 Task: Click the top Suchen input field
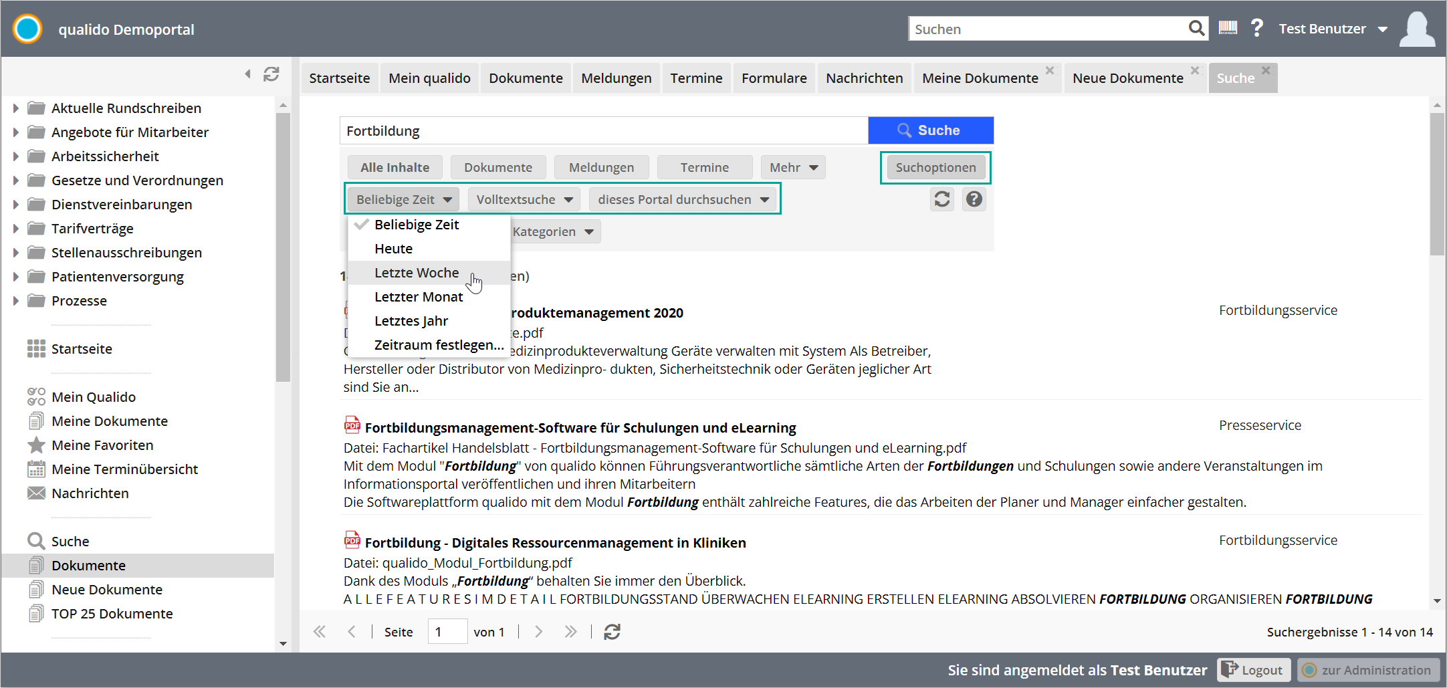click(x=1047, y=29)
